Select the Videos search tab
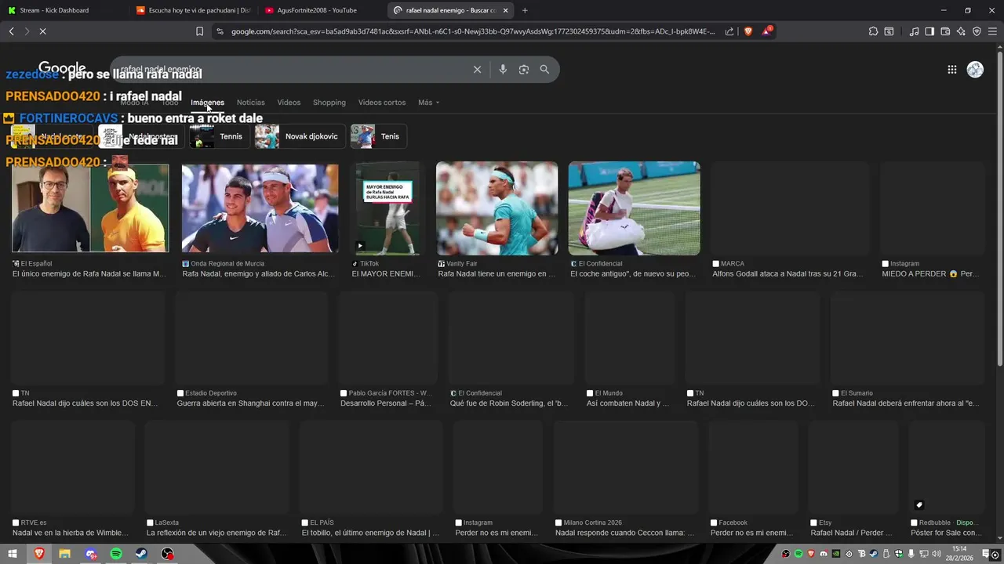Screen dimensions: 1004x564 point(289,103)
